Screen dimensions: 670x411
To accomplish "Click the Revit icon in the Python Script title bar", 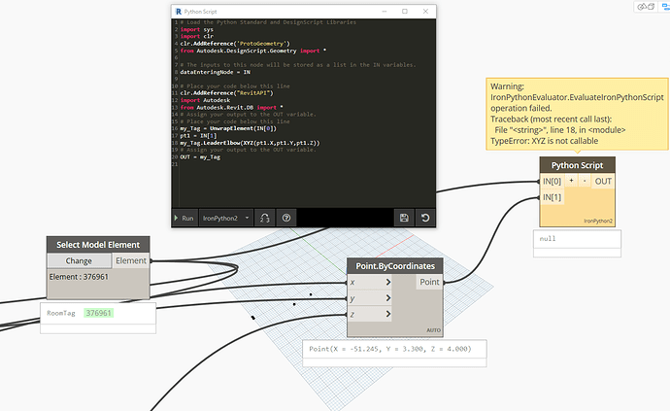I will pyautogui.click(x=179, y=12).
